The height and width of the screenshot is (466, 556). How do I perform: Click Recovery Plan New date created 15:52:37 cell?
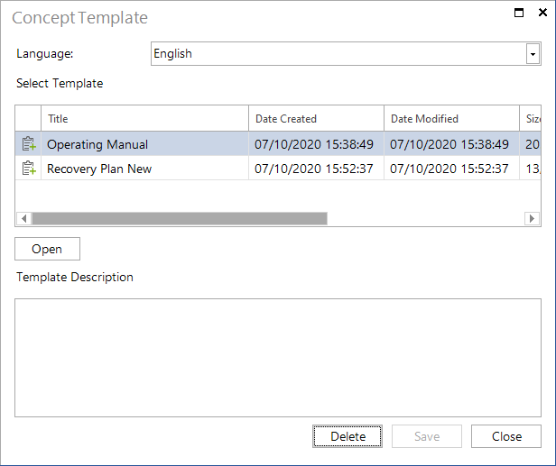[x=316, y=169]
